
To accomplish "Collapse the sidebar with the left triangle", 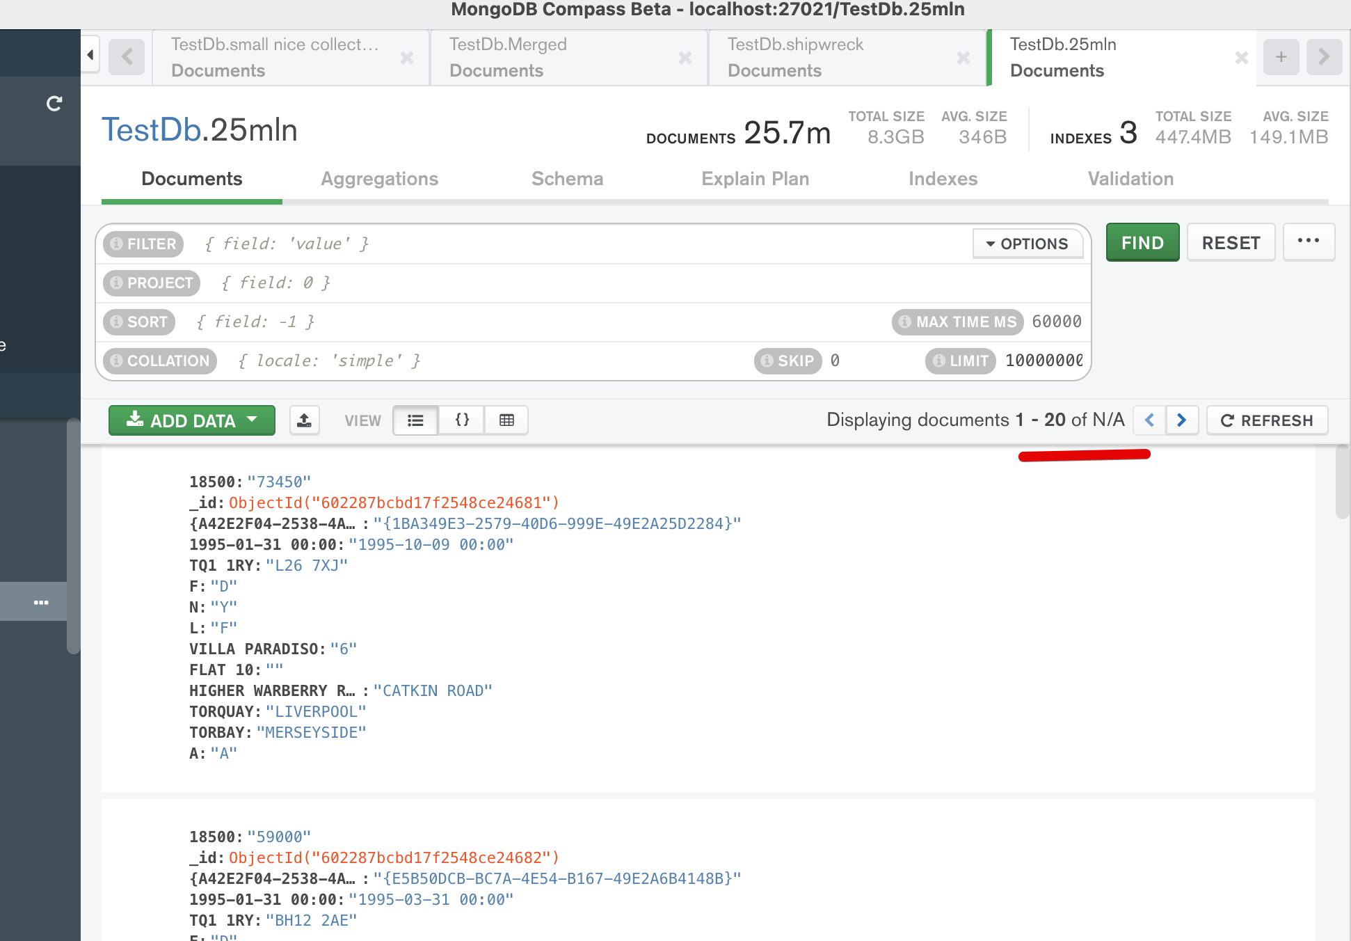I will pyautogui.click(x=90, y=55).
